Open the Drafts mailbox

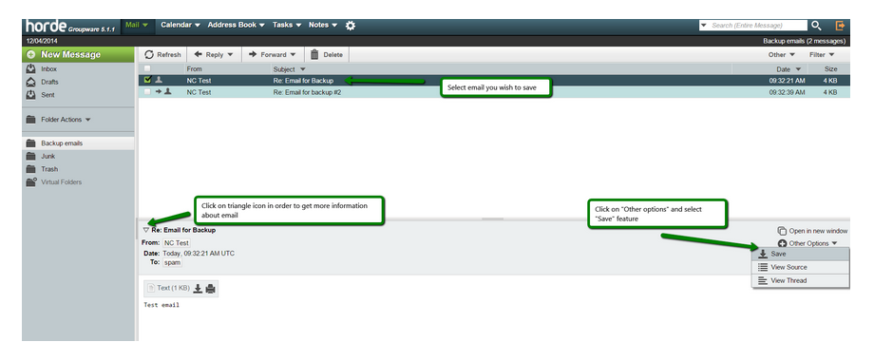49,82
